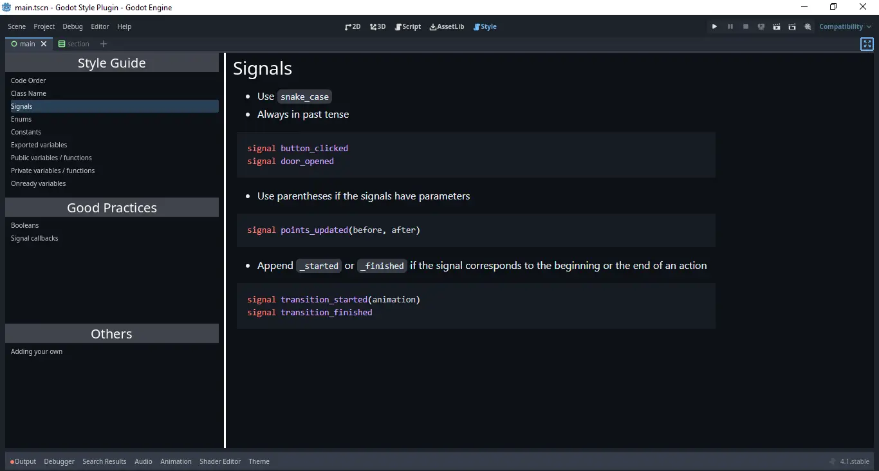Select the Style plugin workspace
Viewport: 879px width, 471px height.
tap(485, 26)
